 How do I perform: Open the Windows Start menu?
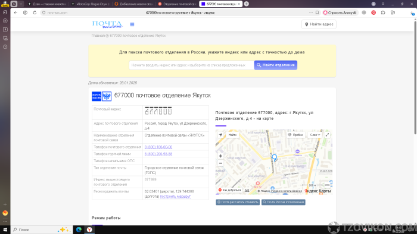coord(5,229)
